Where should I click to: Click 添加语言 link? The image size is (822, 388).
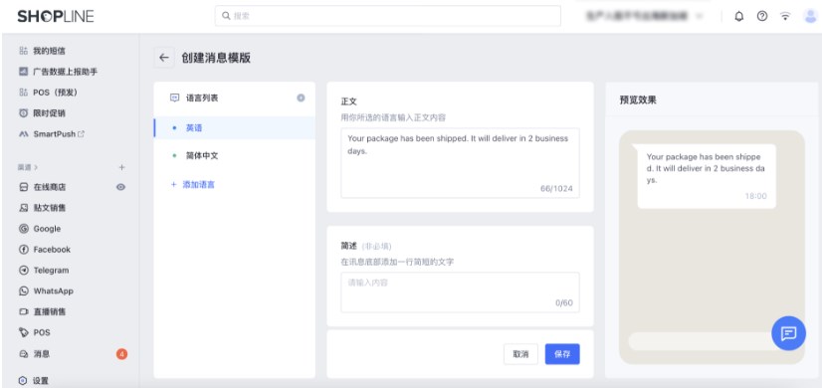pyautogui.click(x=193, y=185)
